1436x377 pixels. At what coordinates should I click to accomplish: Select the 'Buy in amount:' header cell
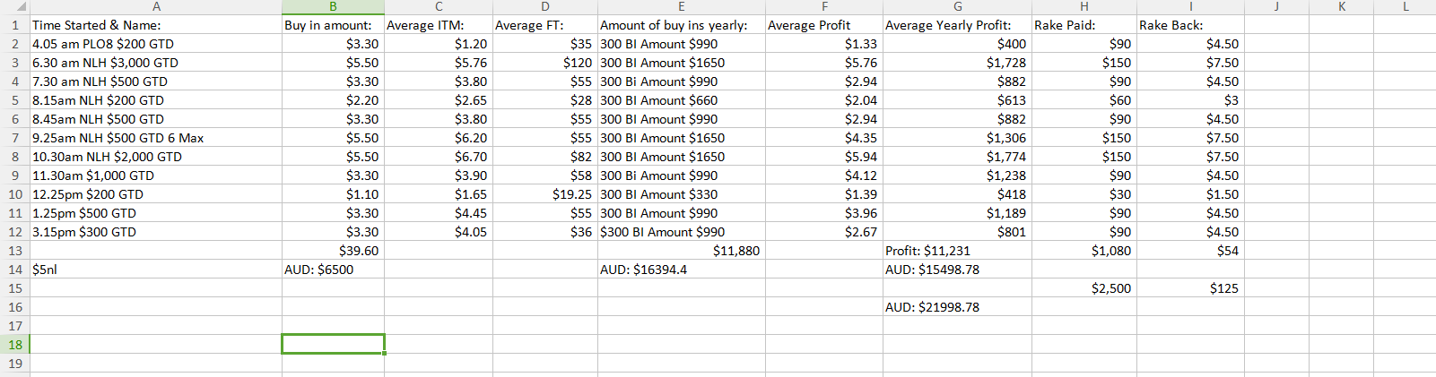click(x=333, y=25)
